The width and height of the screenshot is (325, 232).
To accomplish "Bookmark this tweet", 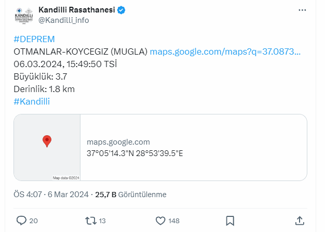I will [x=230, y=221].
